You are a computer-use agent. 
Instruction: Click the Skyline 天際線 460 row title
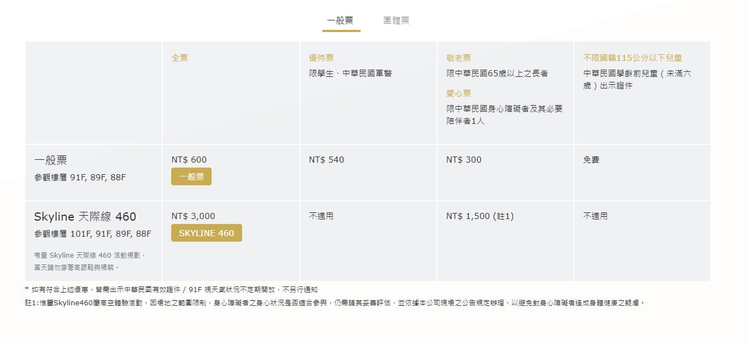[x=85, y=217]
